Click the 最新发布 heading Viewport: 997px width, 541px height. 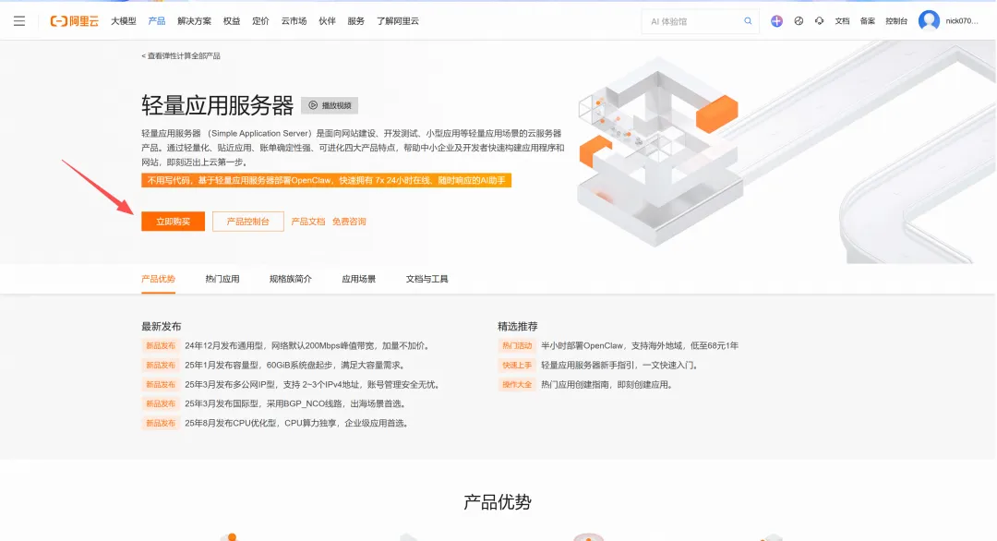coord(162,326)
